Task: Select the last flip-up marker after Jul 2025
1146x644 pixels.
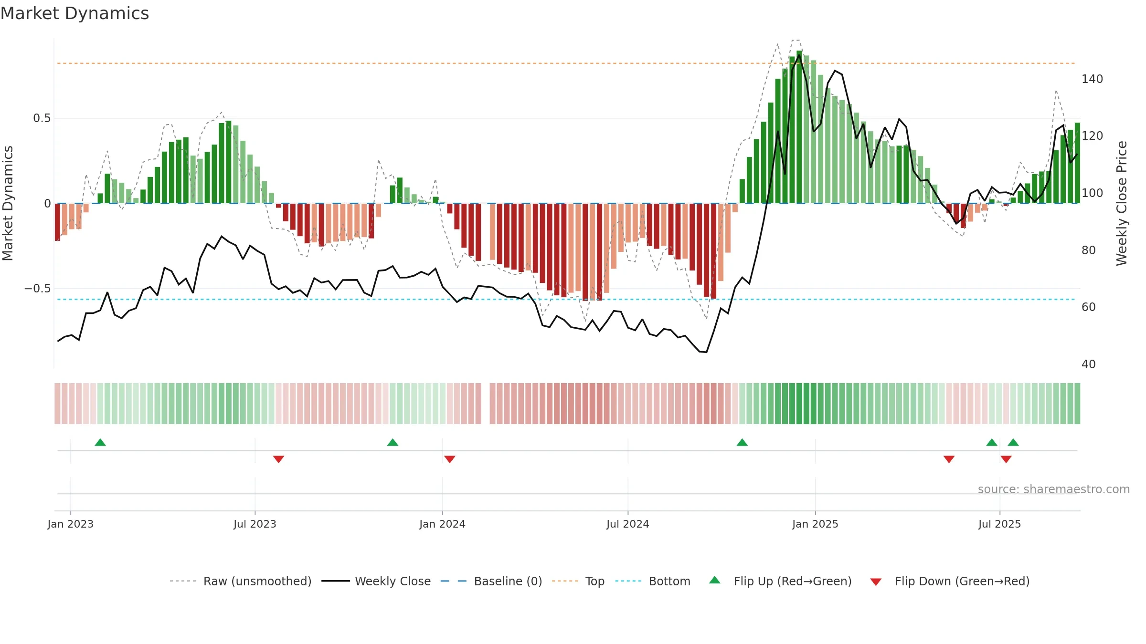Action: click(x=1013, y=443)
